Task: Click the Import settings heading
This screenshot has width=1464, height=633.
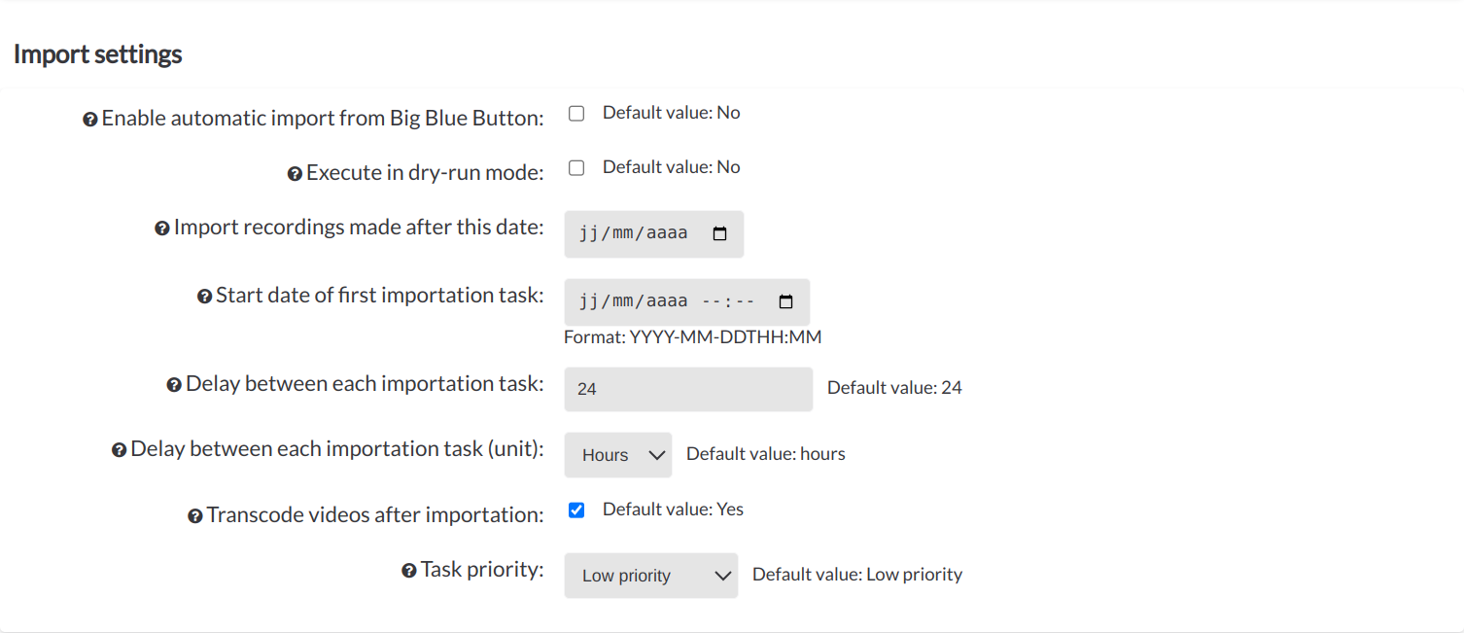Action: (x=98, y=54)
